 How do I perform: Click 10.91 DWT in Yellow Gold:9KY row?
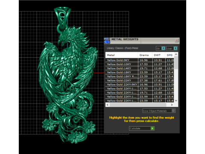click(158, 60)
